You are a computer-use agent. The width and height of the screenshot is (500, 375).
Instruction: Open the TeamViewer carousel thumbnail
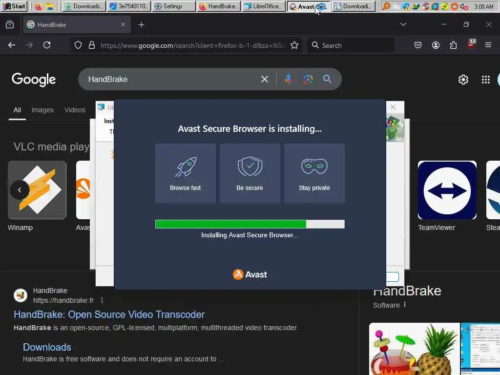click(447, 190)
